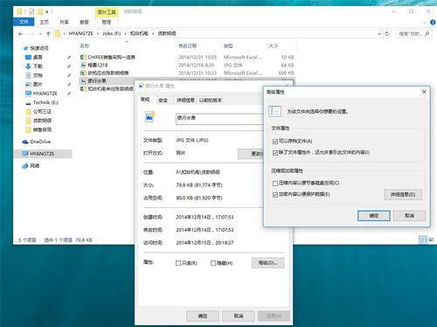
Task: Click the refresh icon beside address bar
Action: point(387,34)
